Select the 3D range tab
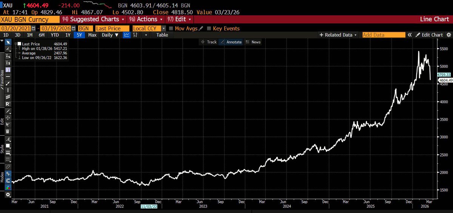Image resolution: width=453 pixels, height=213 pixels. pyautogui.click(x=17, y=35)
